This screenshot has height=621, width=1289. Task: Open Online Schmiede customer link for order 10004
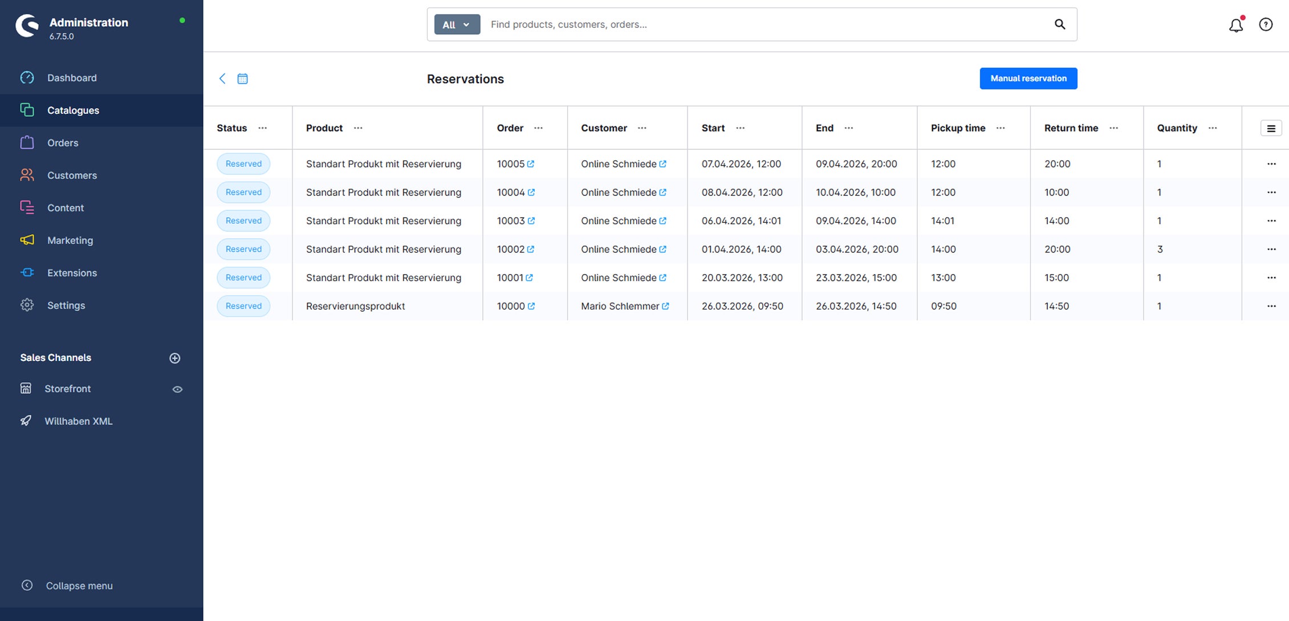point(662,192)
